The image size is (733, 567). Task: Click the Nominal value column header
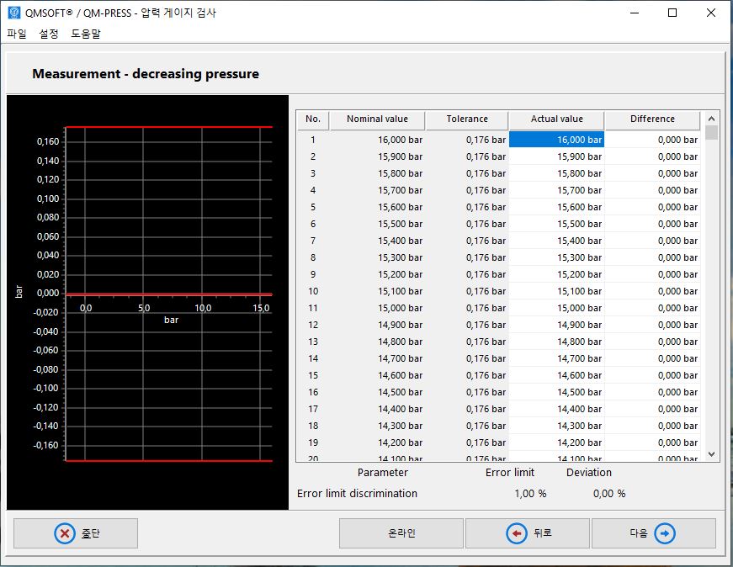(x=377, y=119)
